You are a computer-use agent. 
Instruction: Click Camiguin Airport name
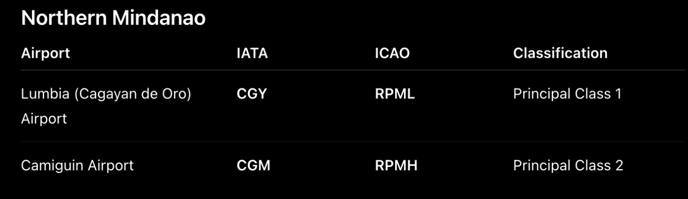coord(77,166)
